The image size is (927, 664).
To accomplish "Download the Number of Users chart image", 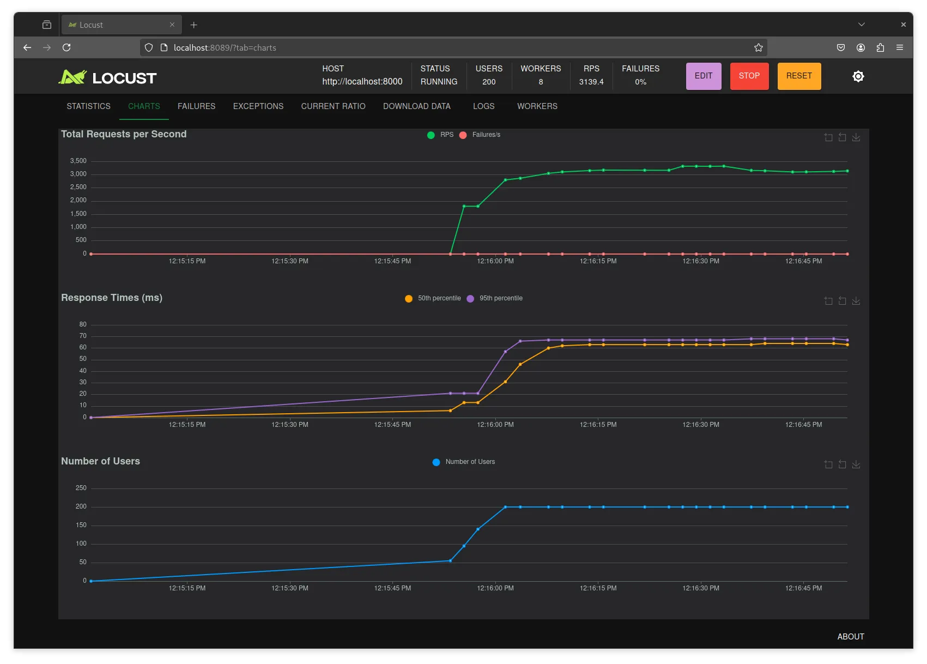I will pyautogui.click(x=856, y=464).
